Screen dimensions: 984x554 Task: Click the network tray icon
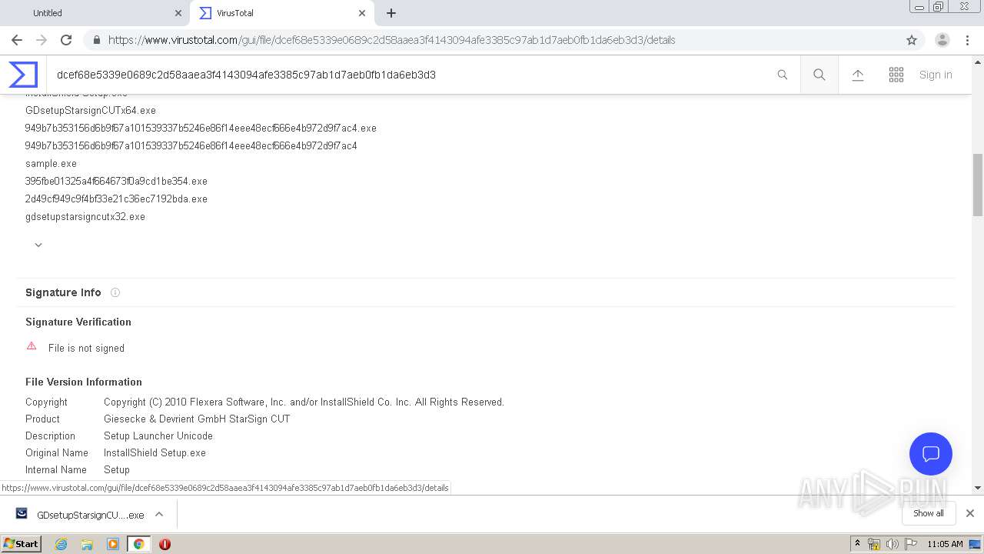click(874, 544)
